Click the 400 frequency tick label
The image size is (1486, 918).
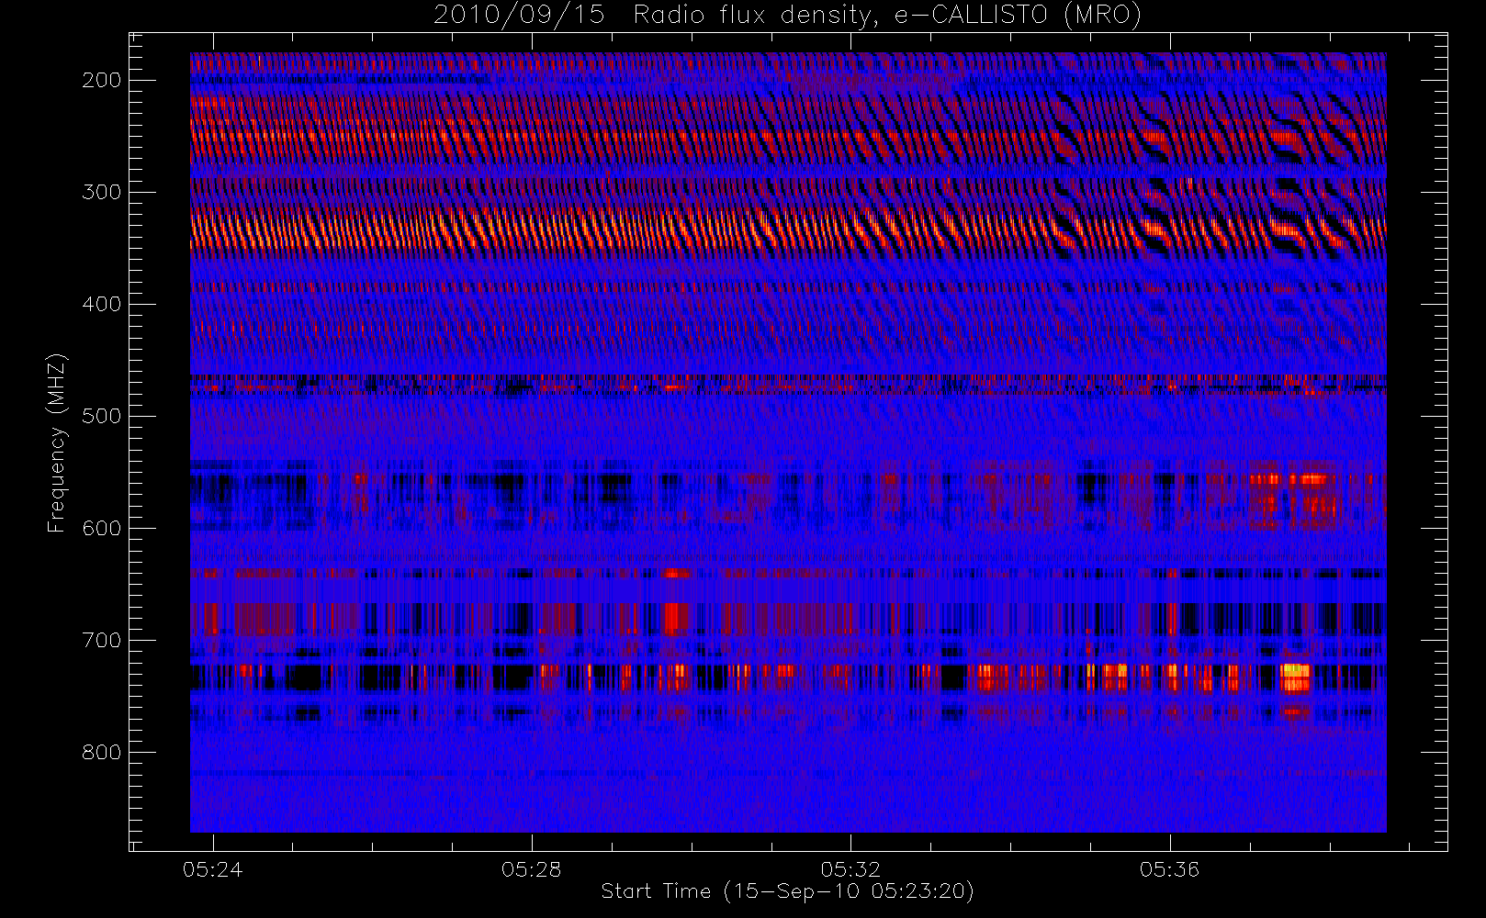click(102, 304)
